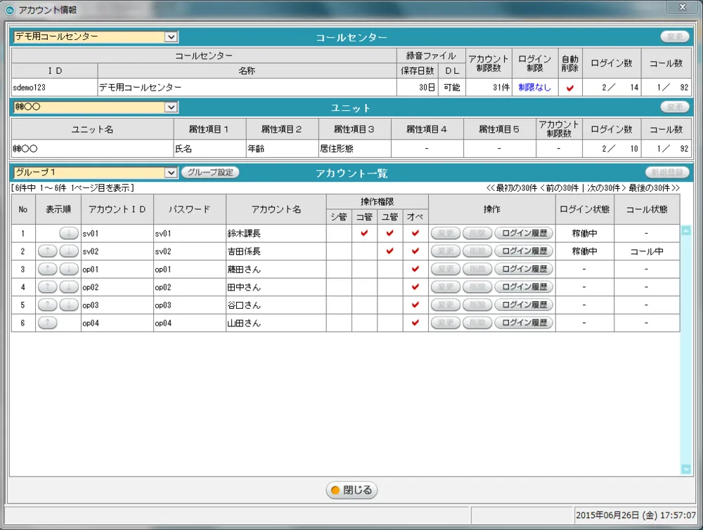Click the コール状態 column header
Image resolution: width=703 pixels, height=530 pixels.
(x=647, y=209)
